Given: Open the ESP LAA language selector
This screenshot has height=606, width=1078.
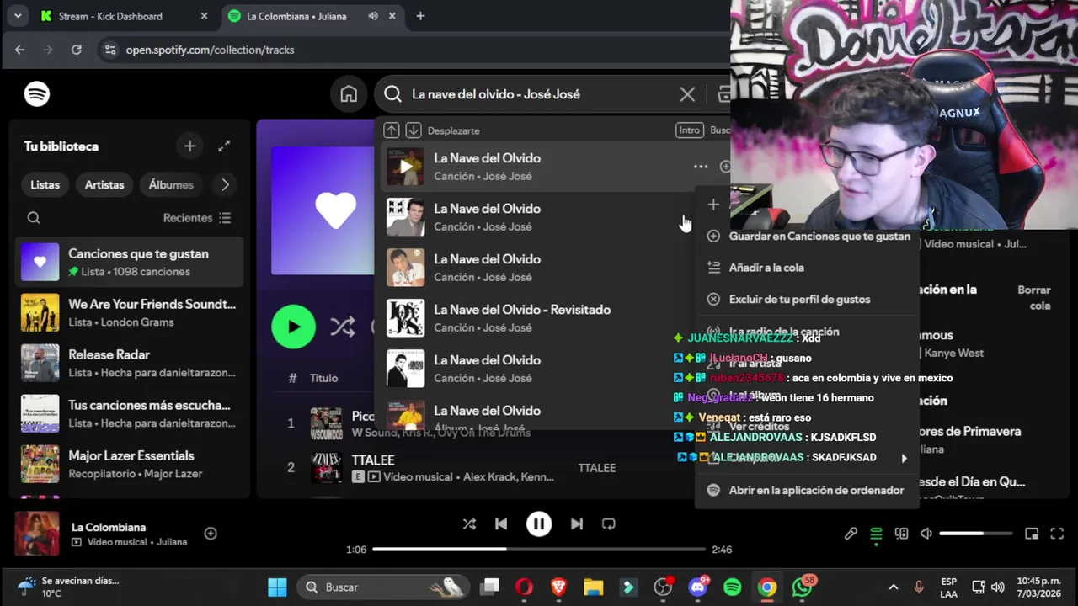Looking at the screenshot, I should 948,587.
